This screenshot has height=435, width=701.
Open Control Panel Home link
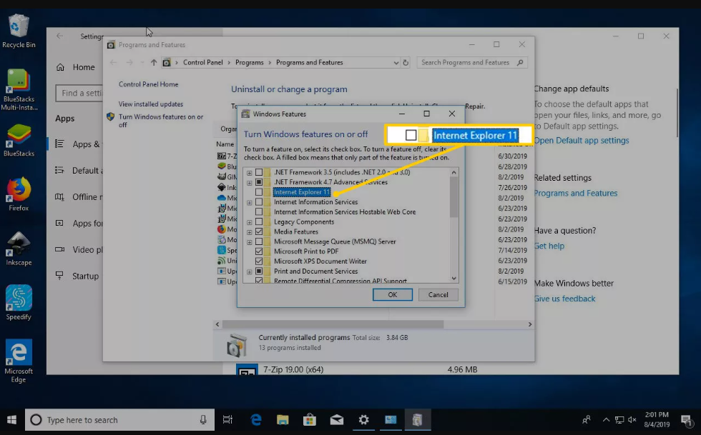149,84
